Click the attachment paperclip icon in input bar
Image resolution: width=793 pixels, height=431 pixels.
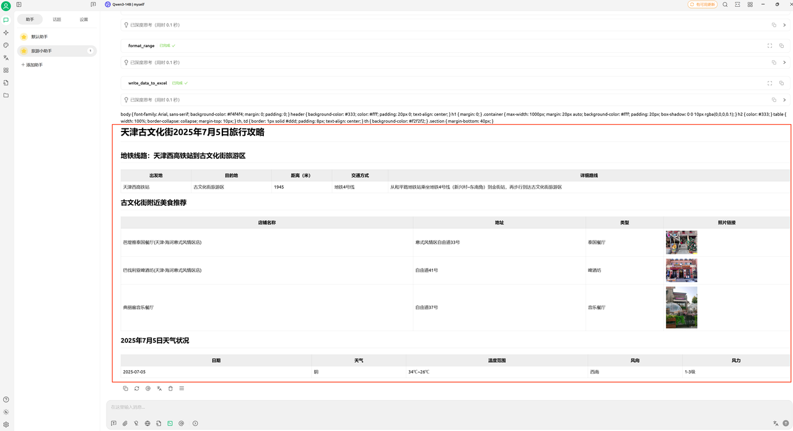[125, 424]
